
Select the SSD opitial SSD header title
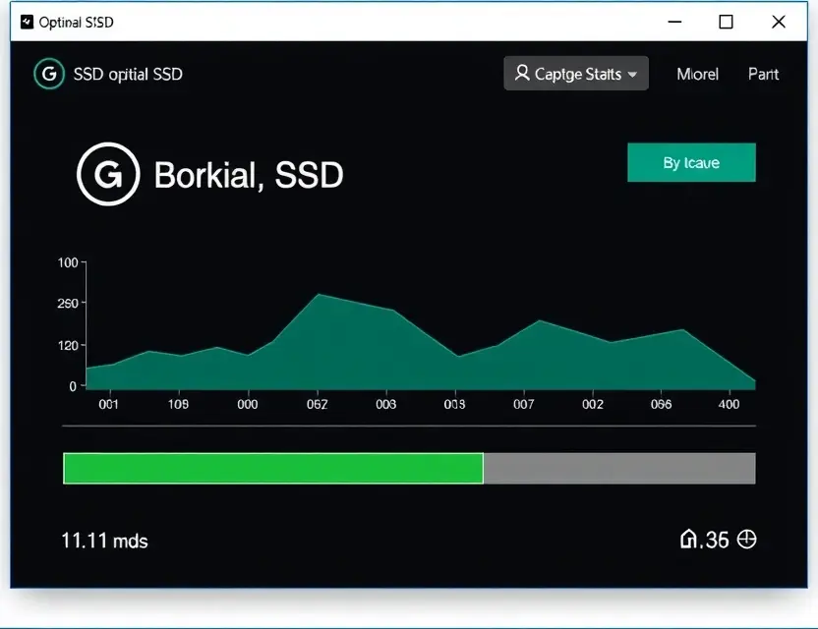click(128, 75)
